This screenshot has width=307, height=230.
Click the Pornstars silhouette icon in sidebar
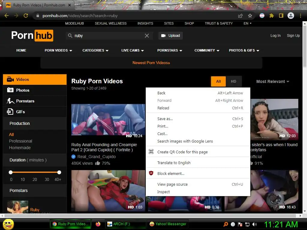tap(10, 101)
